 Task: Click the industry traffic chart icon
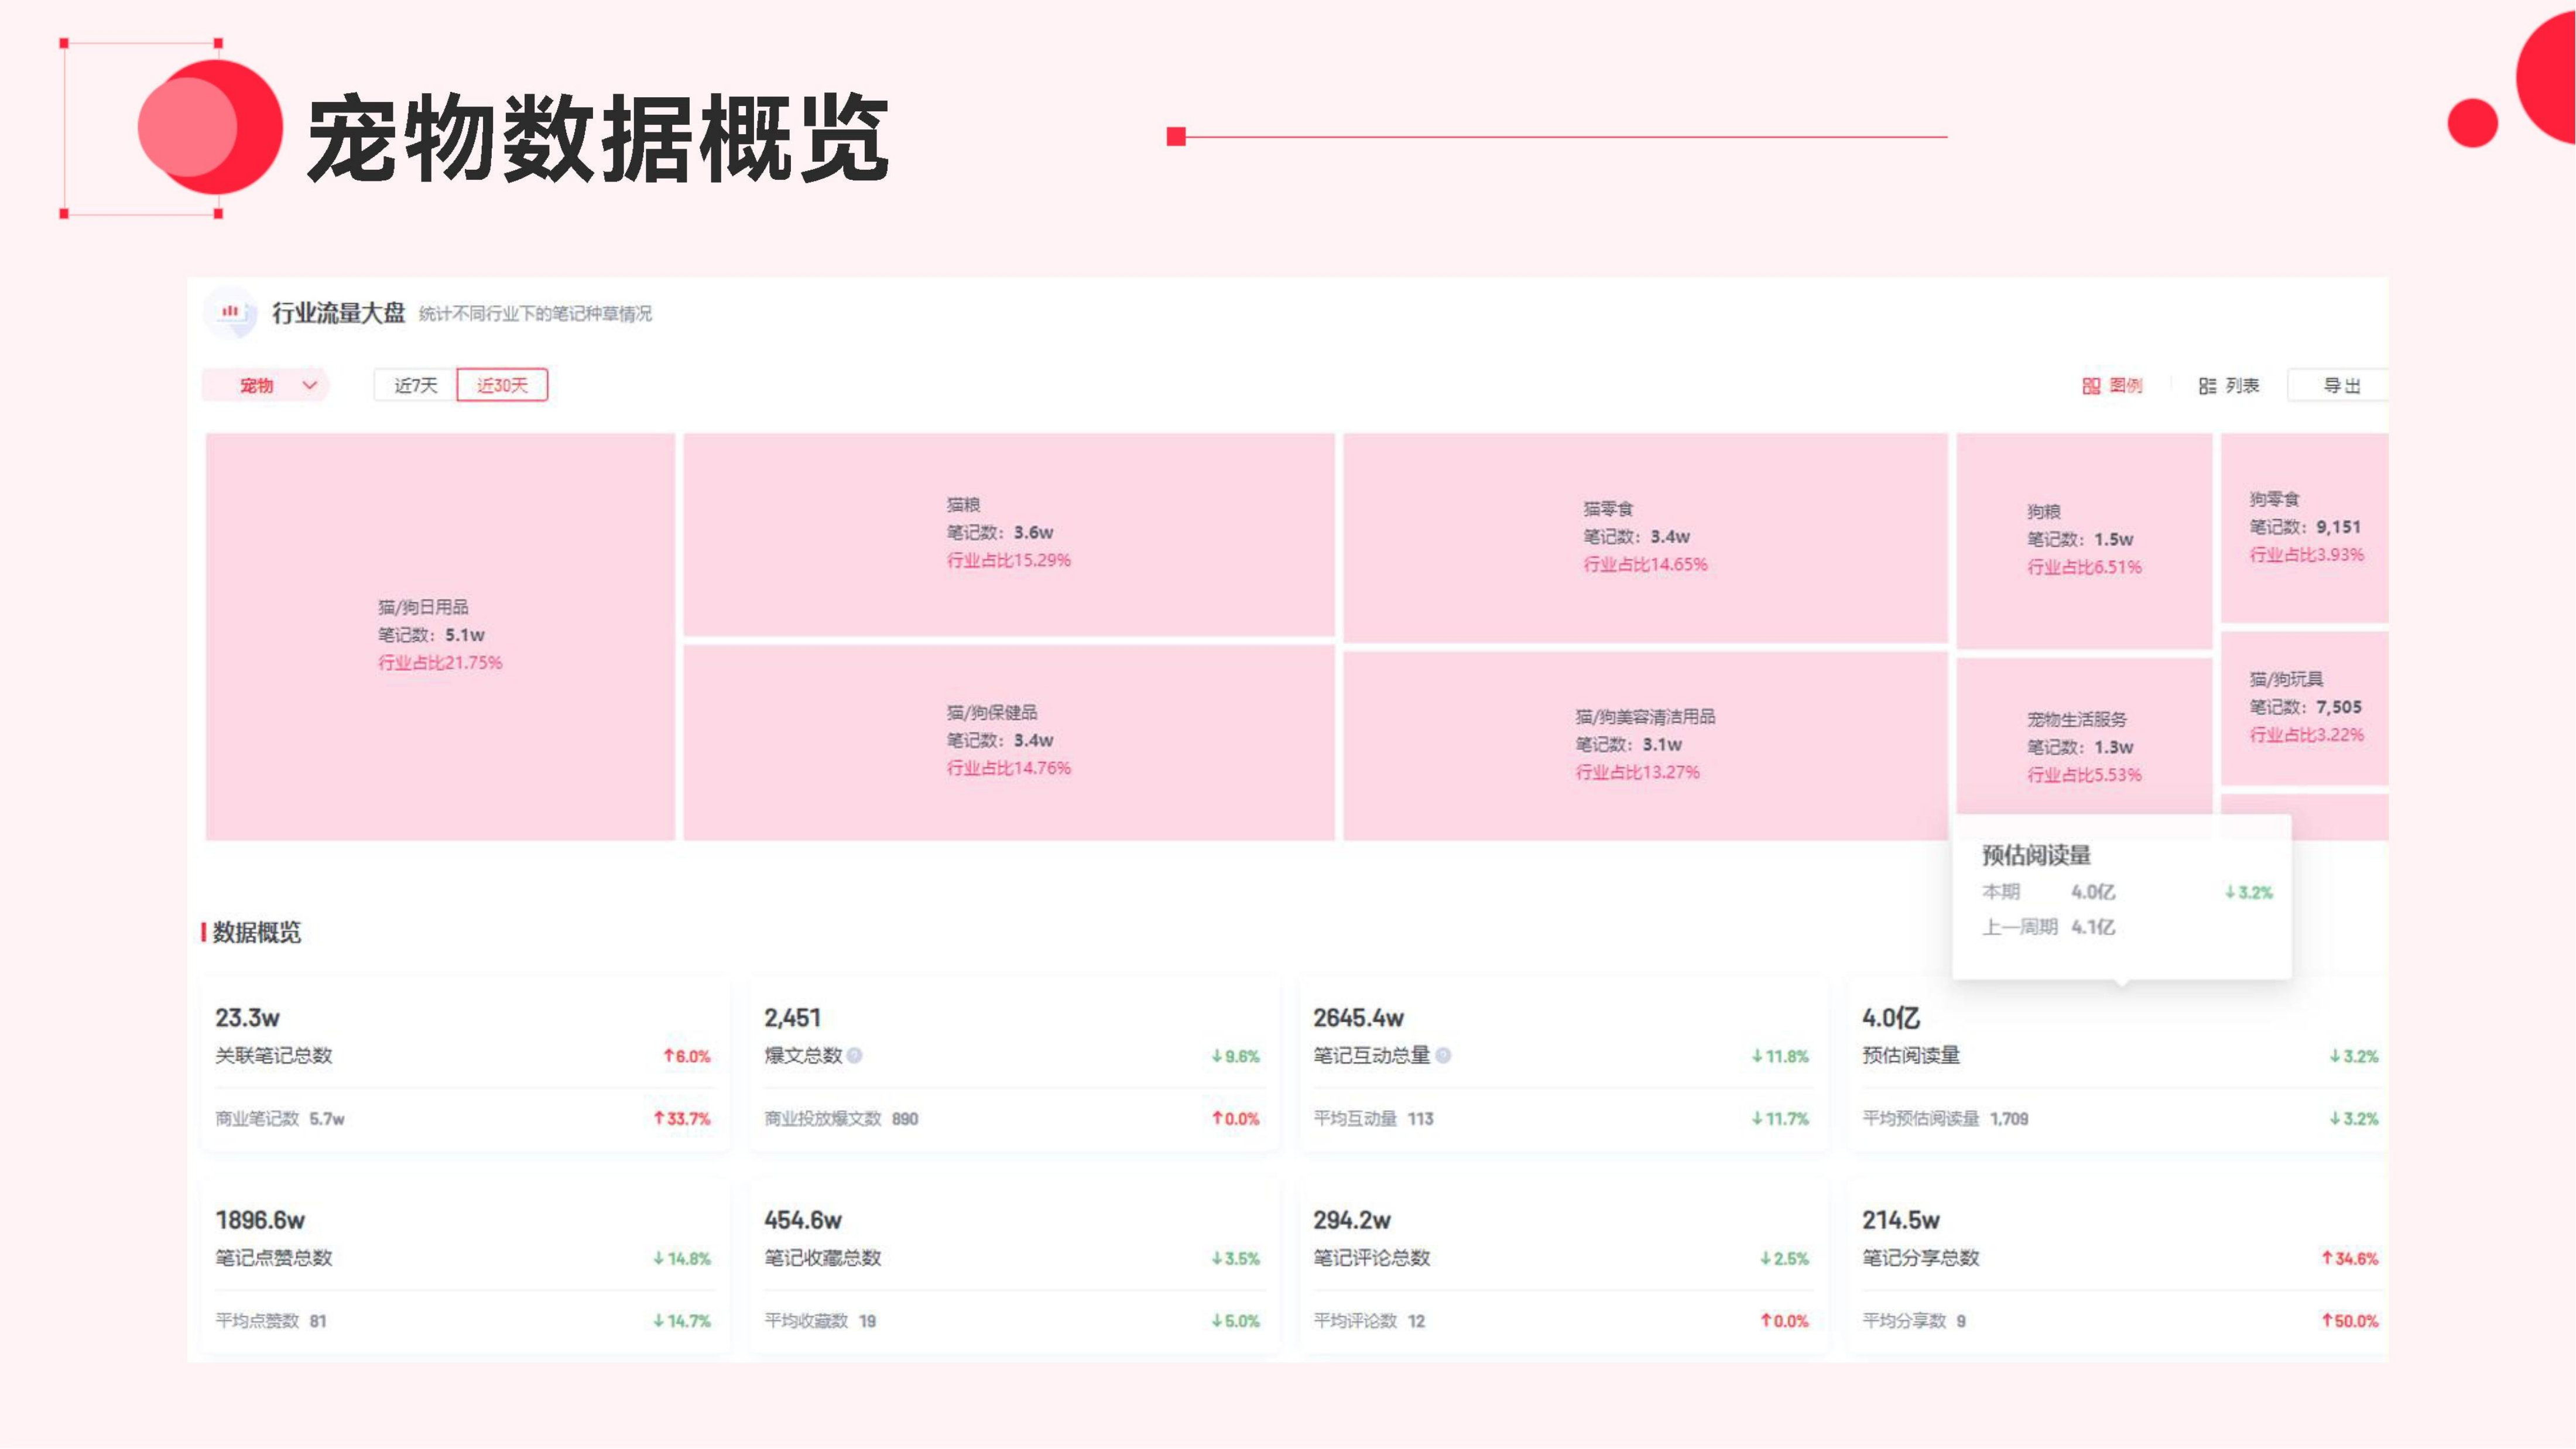pos(230,312)
